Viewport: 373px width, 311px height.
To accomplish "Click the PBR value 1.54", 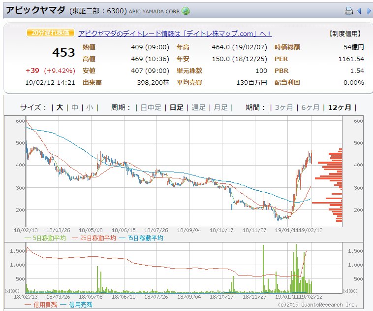I will click(x=357, y=70).
